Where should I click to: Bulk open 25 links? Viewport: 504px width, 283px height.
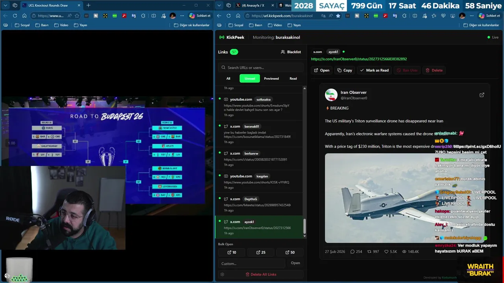pyautogui.click(x=261, y=252)
